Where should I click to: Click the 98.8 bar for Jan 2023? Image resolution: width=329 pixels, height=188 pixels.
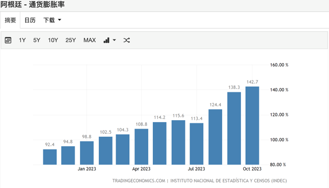(87, 153)
